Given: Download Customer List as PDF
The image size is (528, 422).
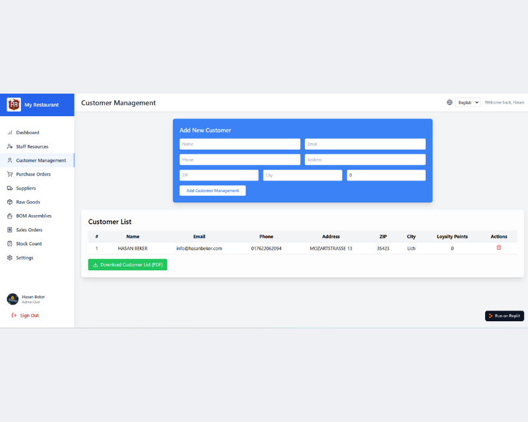Looking at the screenshot, I should click(127, 264).
